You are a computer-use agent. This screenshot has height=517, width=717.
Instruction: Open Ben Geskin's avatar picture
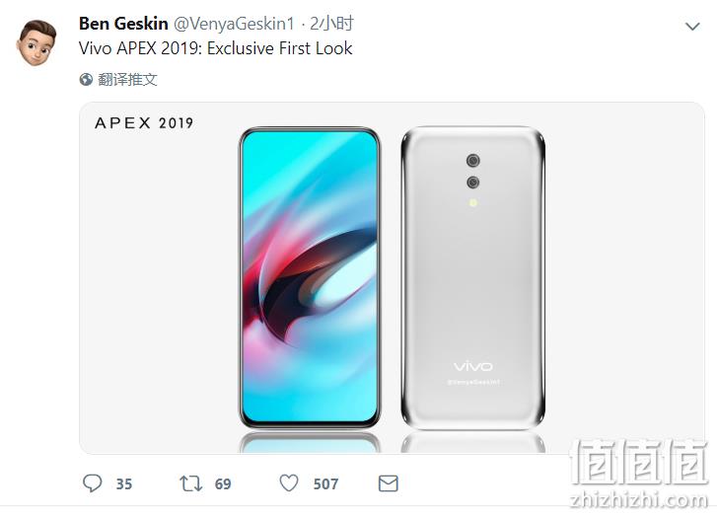[36, 42]
